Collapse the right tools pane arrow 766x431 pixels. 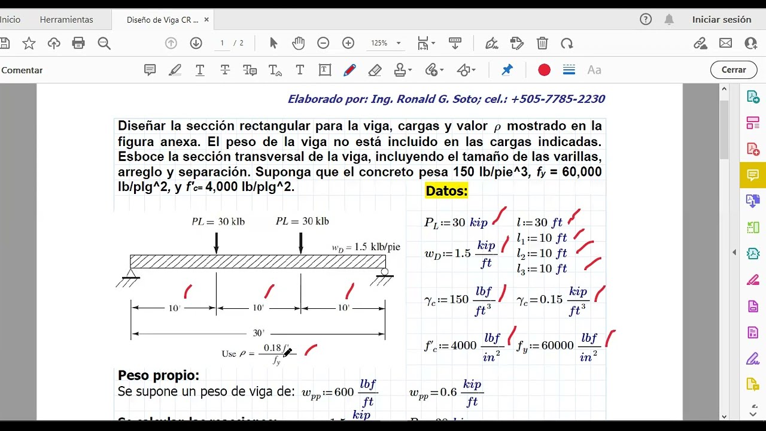[x=734, y=253]
